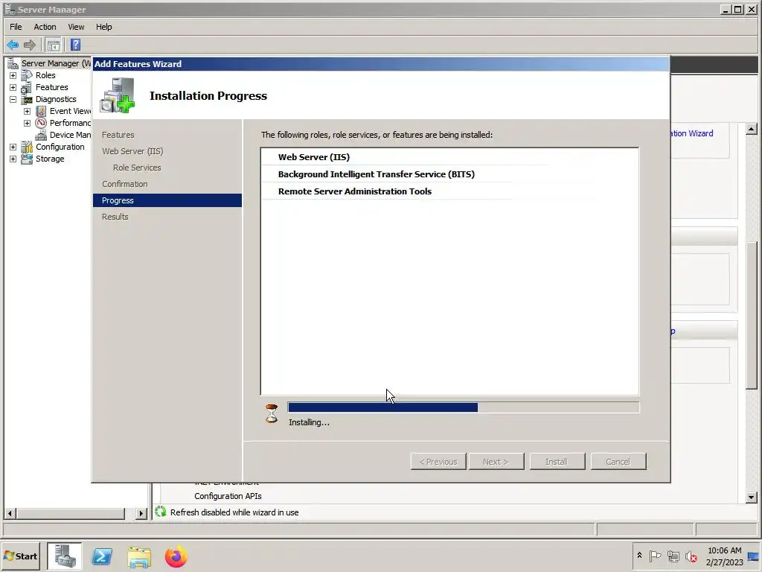Launch Firefox from the taskbar

coord(176,556)
